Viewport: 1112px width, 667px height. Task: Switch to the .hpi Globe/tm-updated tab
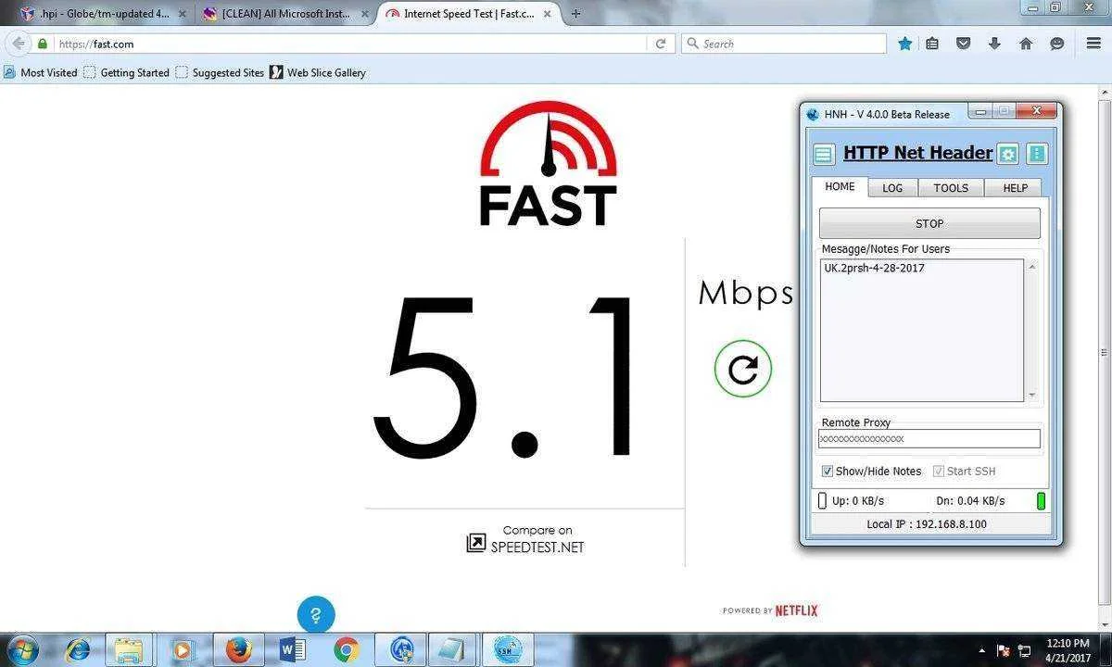(x=102, y=14)
